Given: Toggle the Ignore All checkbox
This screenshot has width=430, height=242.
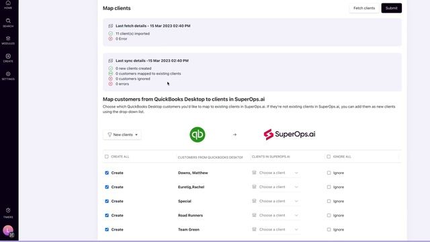Looking at the screenshot, I should 329,157.
